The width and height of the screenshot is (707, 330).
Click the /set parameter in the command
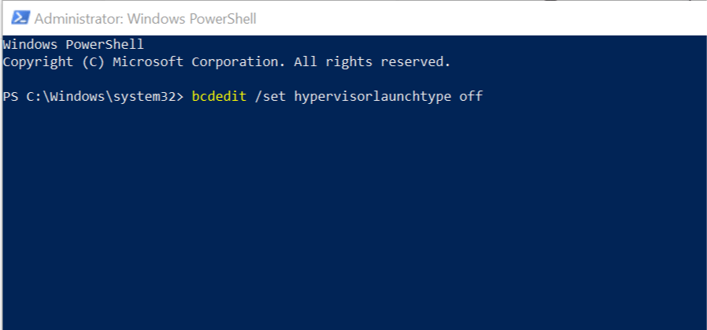[x=270, y=96]
